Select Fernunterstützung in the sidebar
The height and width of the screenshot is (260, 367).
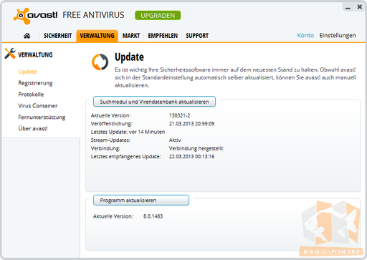42,117
